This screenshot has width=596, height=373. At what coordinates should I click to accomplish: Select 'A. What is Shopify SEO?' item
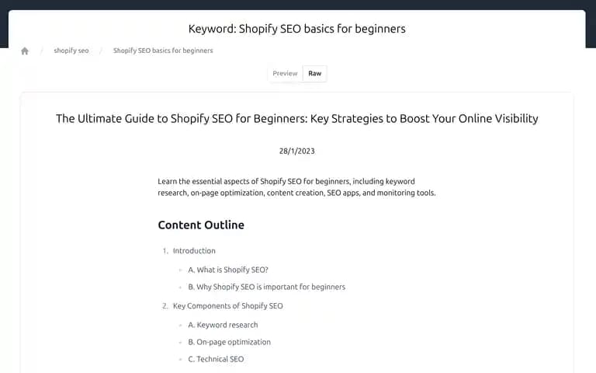[228, 270]
